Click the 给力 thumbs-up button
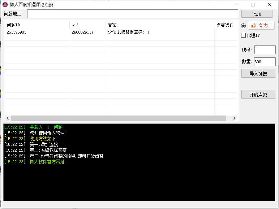 coord(261,25)
